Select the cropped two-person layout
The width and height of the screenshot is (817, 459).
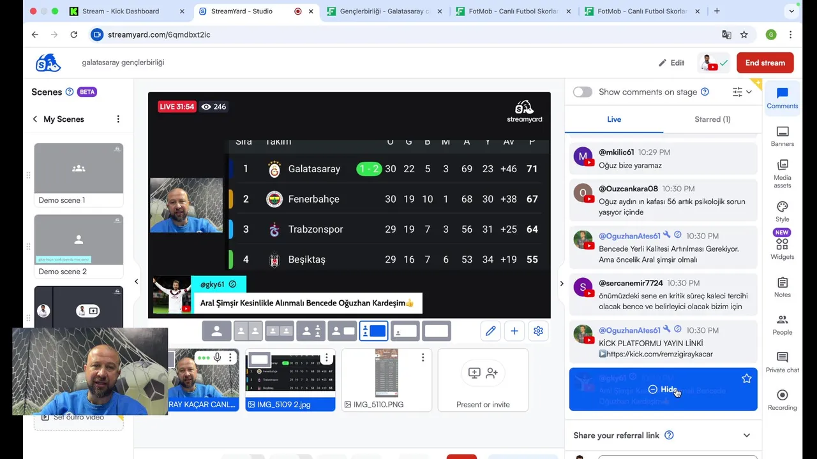click(x=248, y=331)
